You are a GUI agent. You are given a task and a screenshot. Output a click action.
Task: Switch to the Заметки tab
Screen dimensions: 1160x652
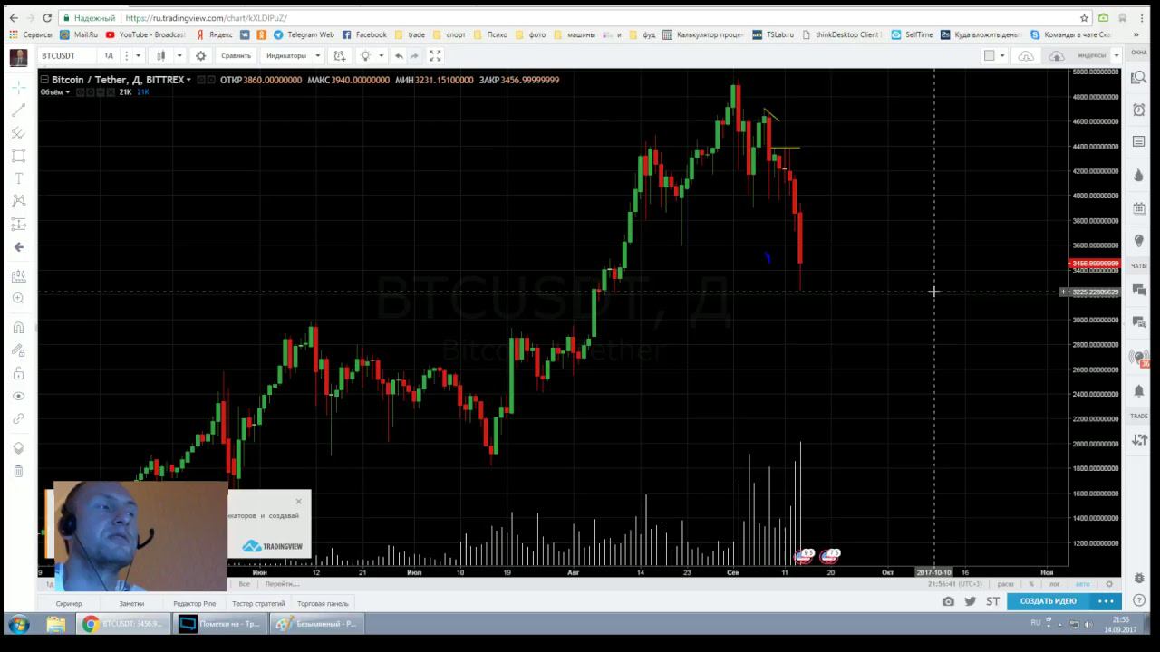[131, 603]
